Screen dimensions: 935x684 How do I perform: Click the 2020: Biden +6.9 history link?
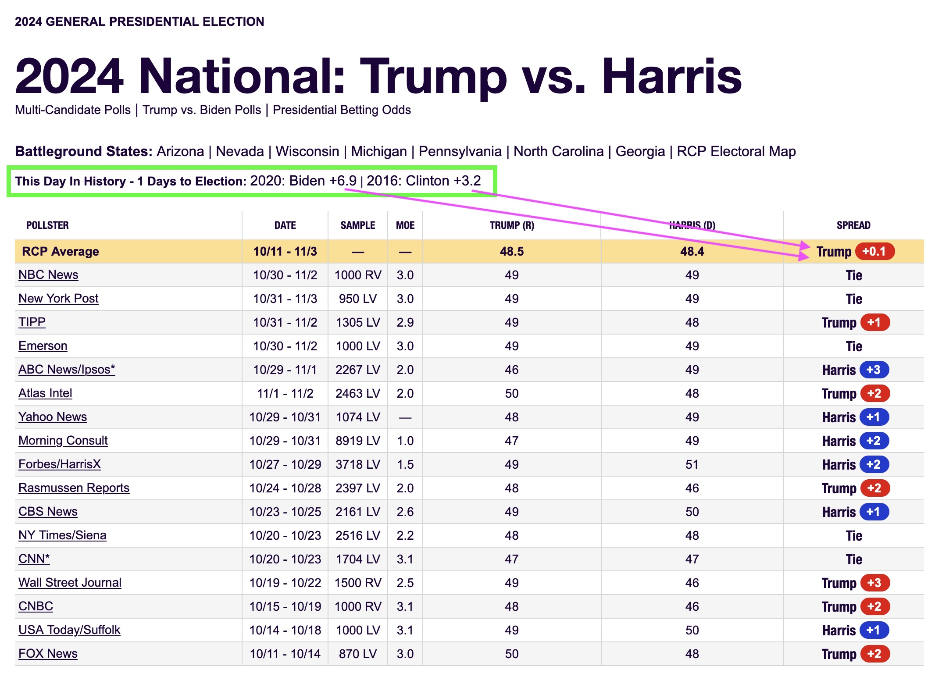coord(303,181)
